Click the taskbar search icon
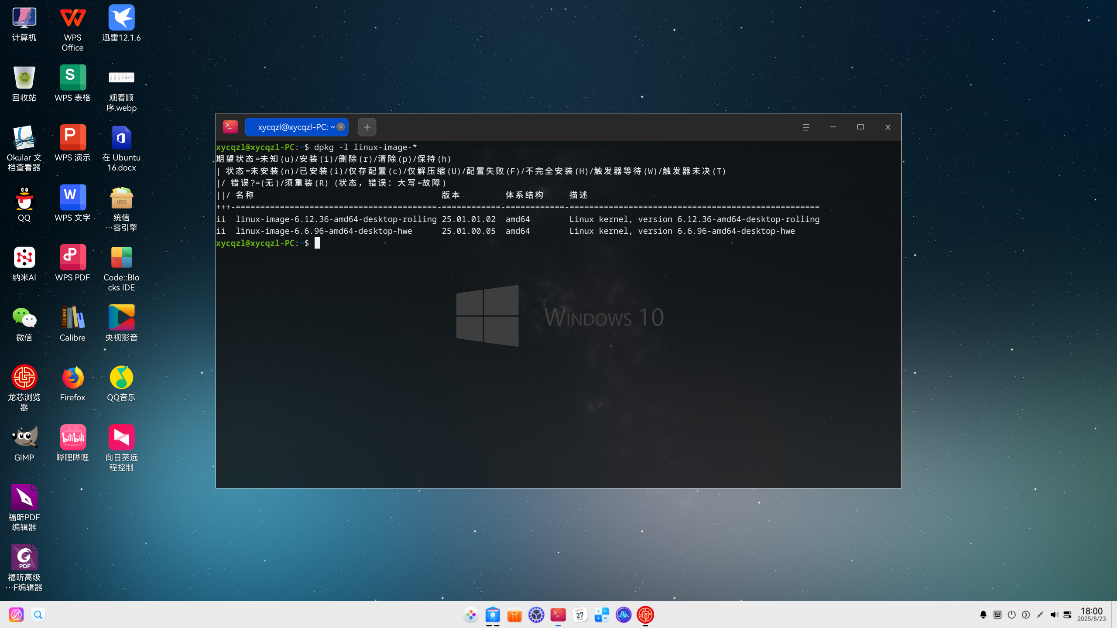This screenshot has width=1117, height=628. [x=38, y=615]
